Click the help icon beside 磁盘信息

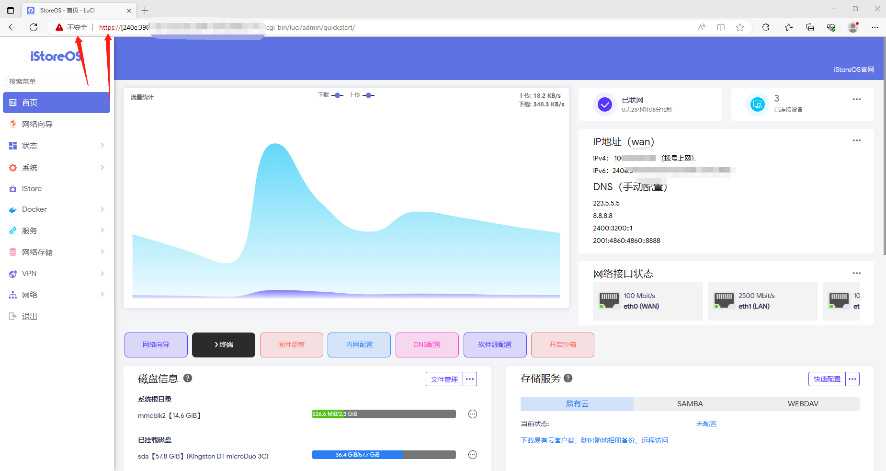(188, 378)
